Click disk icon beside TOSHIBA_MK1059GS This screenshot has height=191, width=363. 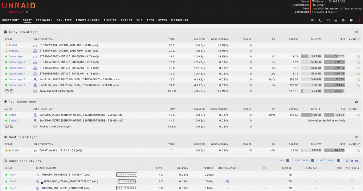(x=37, y=175)
